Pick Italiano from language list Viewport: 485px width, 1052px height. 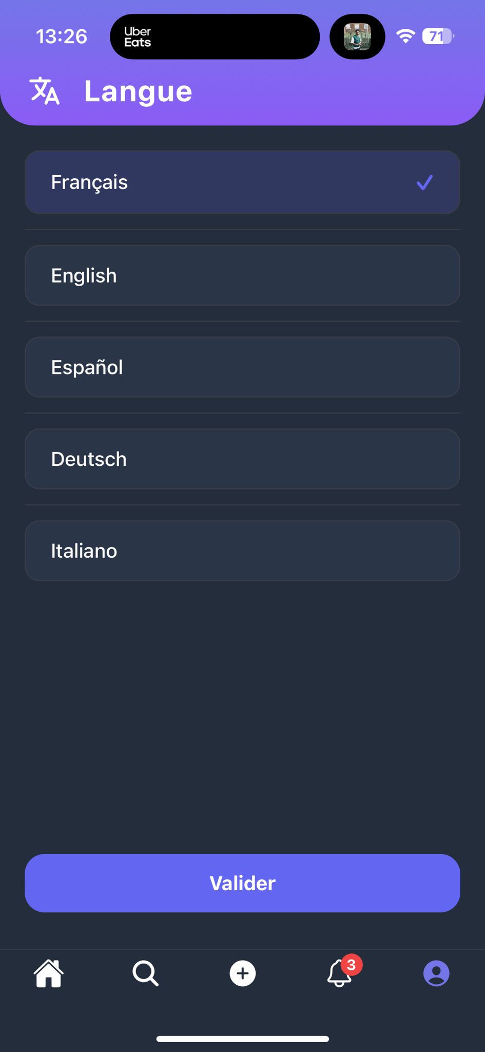(242, 551)
